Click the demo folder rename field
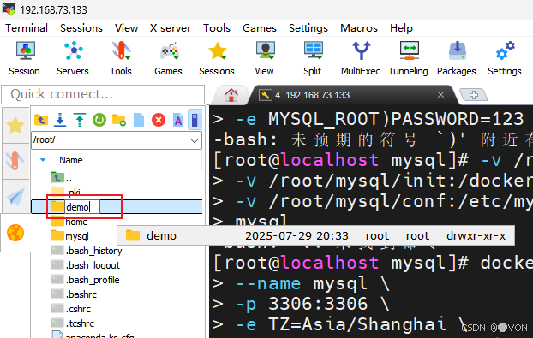 pos(82,207)
